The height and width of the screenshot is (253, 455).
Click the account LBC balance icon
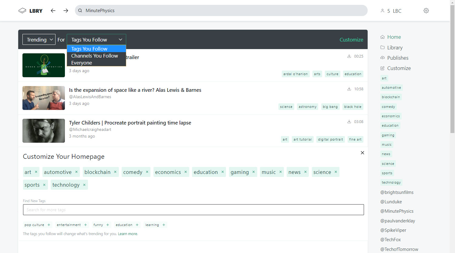(382, 11)
